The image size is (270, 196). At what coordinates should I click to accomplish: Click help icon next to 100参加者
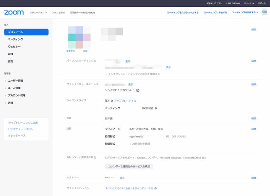pyautogui.click(x=156, y=108)
